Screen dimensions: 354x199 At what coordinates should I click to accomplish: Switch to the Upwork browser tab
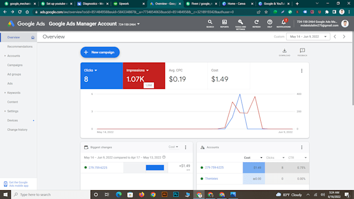(129, 4)
